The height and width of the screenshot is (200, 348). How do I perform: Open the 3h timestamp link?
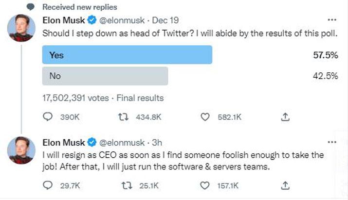click(157, 143)
